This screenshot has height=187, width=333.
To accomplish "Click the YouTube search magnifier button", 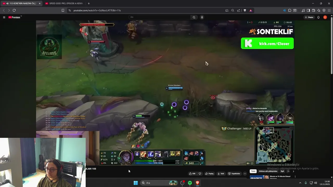I will point(194,17).
